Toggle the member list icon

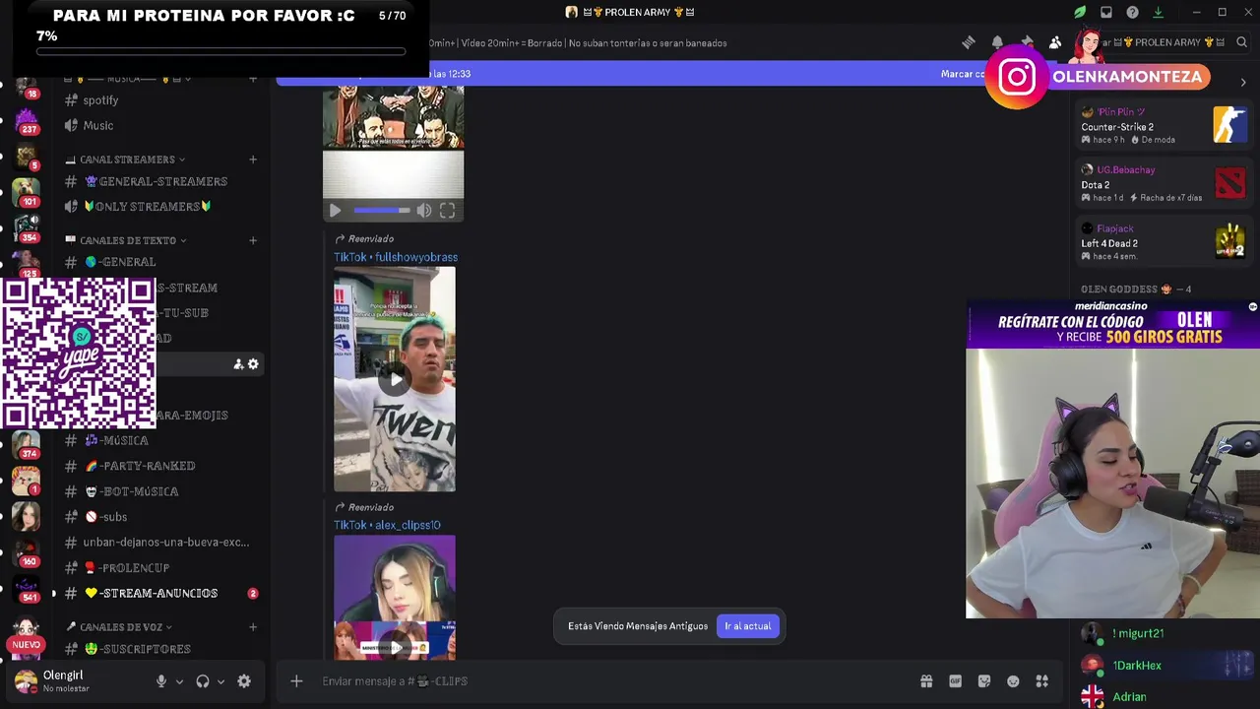point(1055,42)
